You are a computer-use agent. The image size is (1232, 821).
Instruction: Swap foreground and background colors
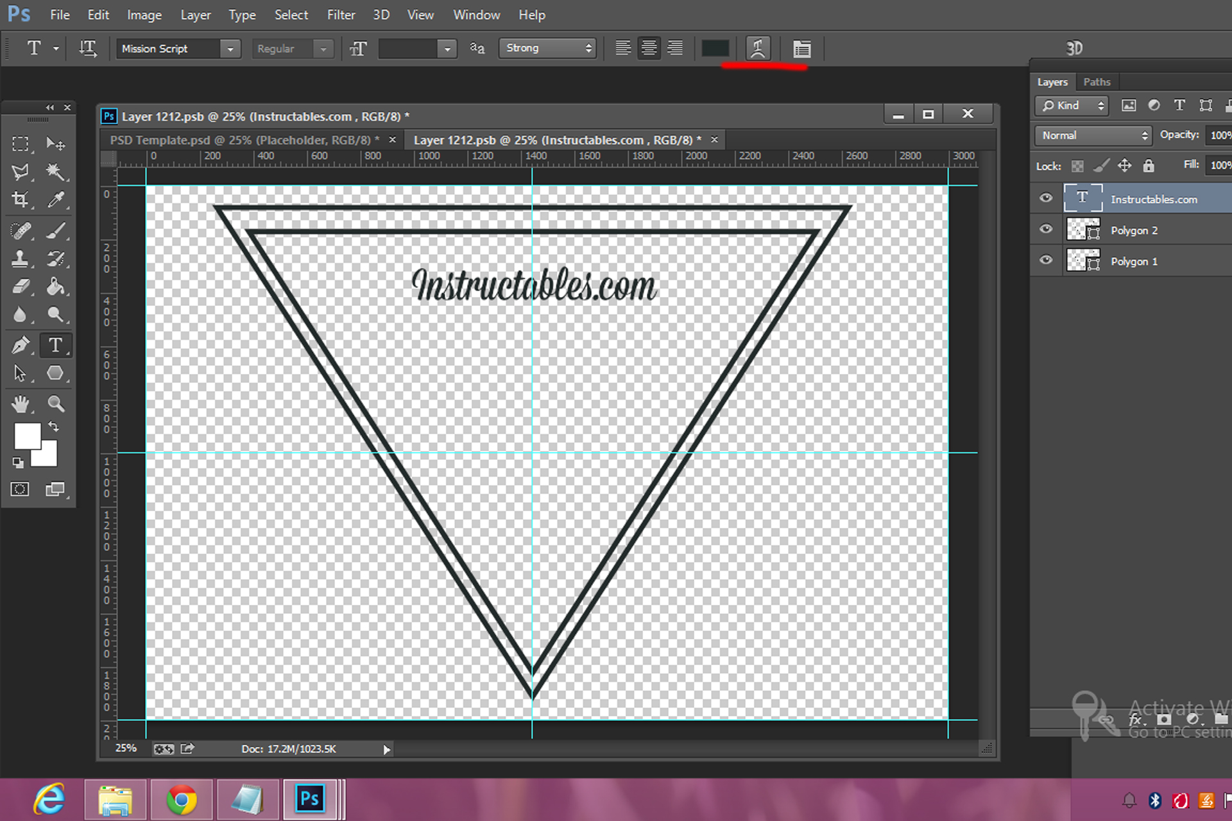click(x=54, y=427)
